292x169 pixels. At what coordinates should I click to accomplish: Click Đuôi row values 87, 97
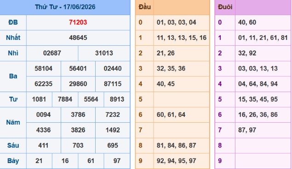(x=247, y=130)
